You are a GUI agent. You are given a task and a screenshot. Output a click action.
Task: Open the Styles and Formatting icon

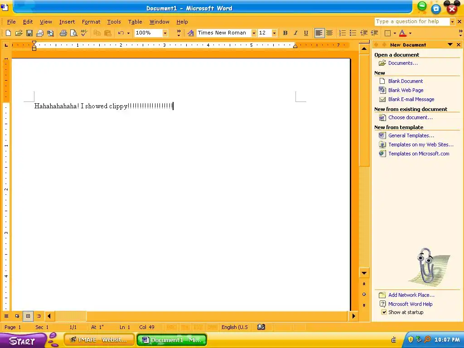coord(191,33)
